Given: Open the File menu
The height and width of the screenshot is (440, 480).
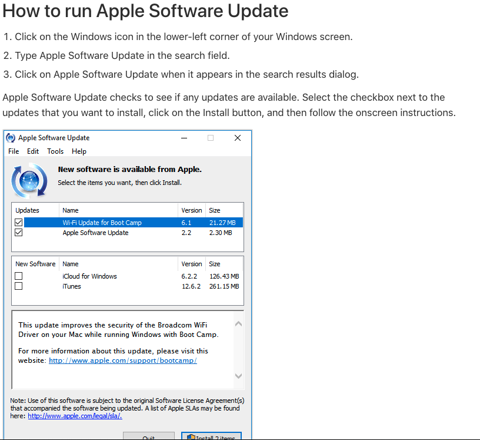Looking at the screenshot, I should tap(14, 151).
